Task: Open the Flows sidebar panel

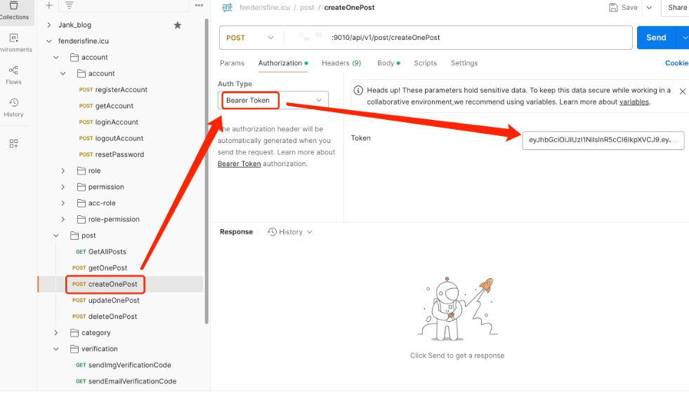Action: pos(14,74)
